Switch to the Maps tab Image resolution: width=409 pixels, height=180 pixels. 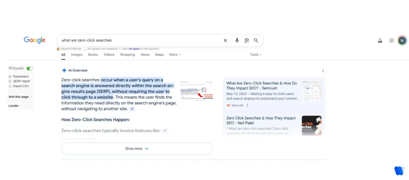click(x=159, y=55)
